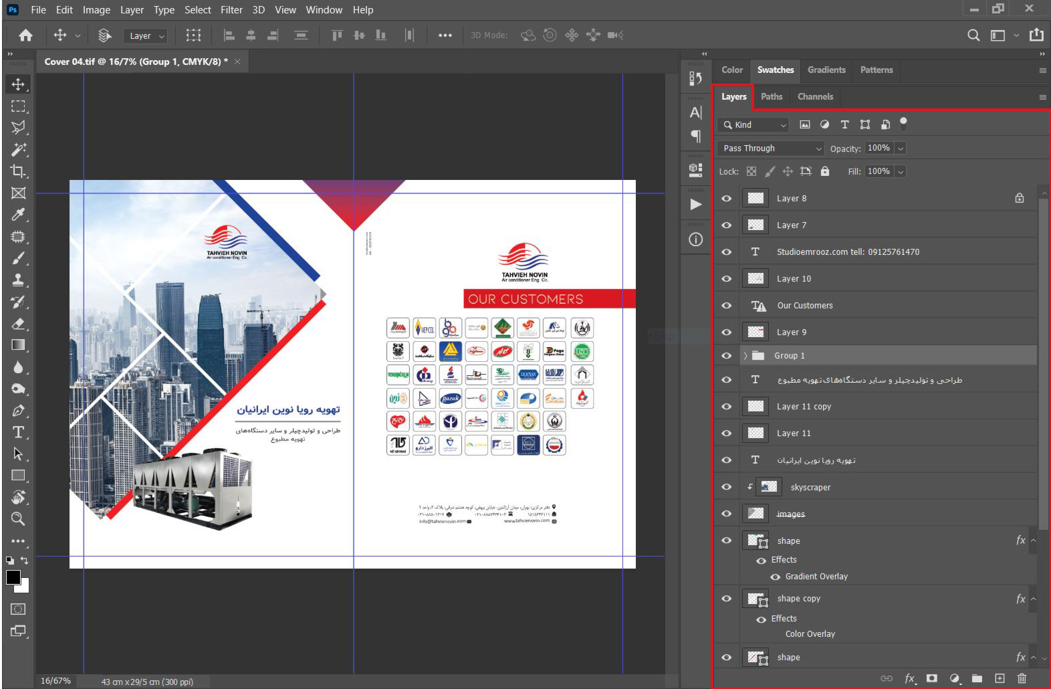The width and height of the screenshot is (1051, 689).
Task: Close the Cover 04.tif document tab
Action: click(x=237, y=62)
